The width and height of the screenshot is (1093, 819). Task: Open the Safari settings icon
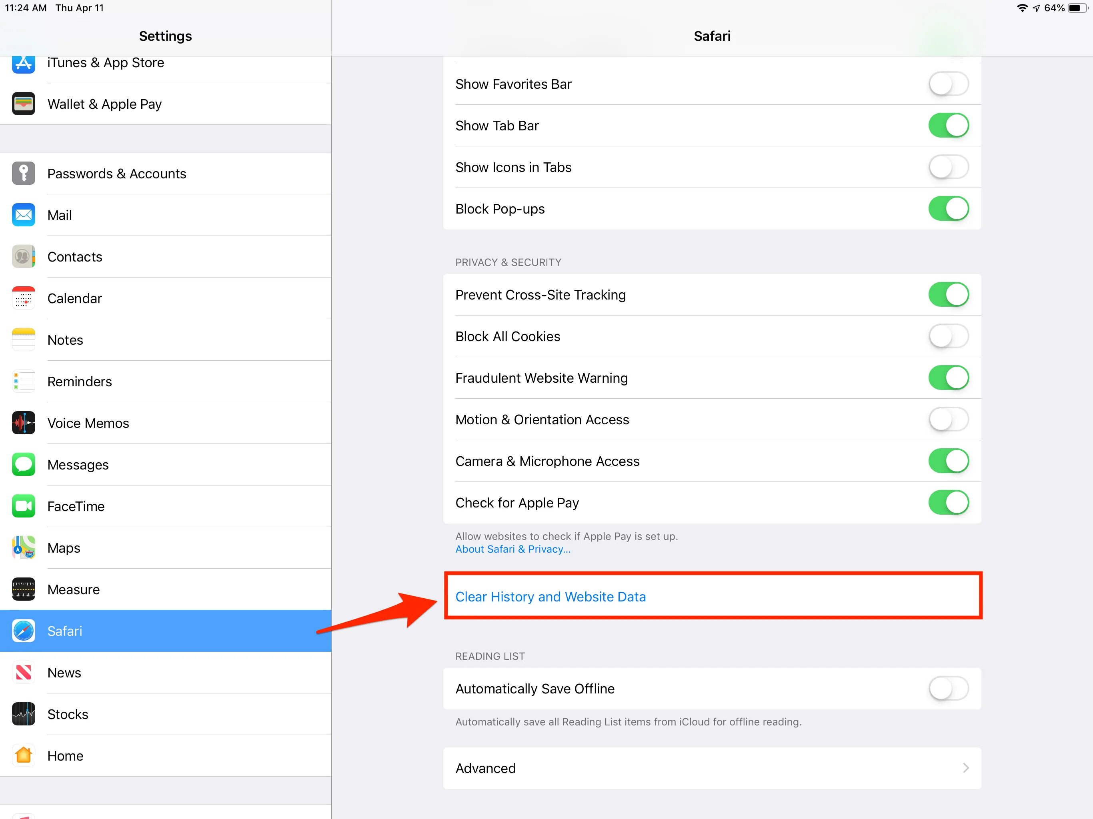point(22,630)
